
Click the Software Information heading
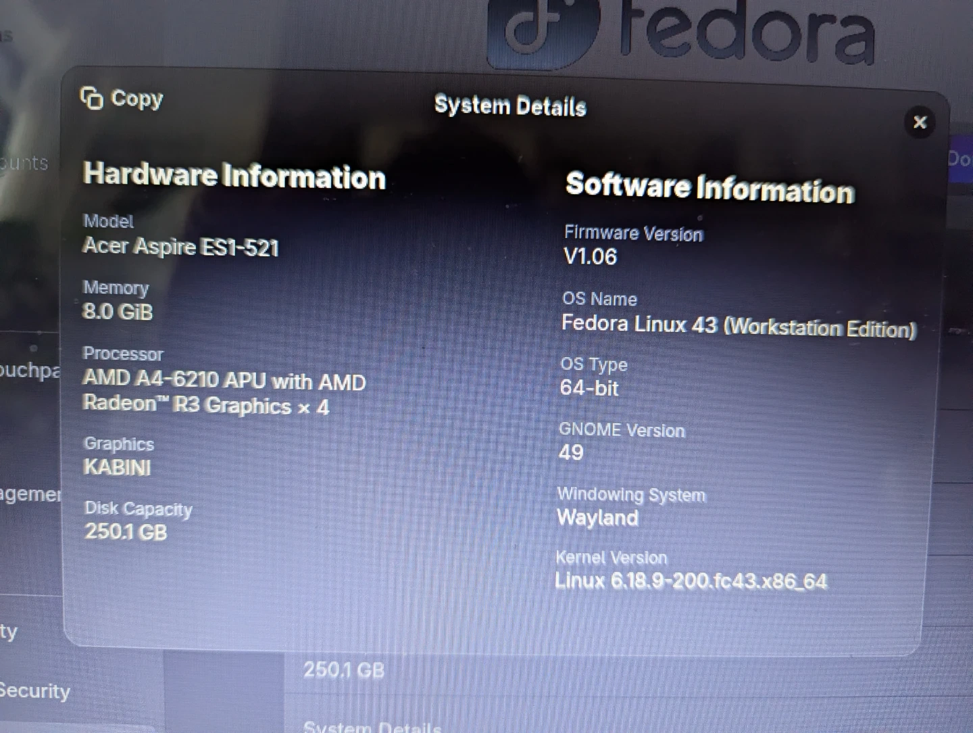709,187
